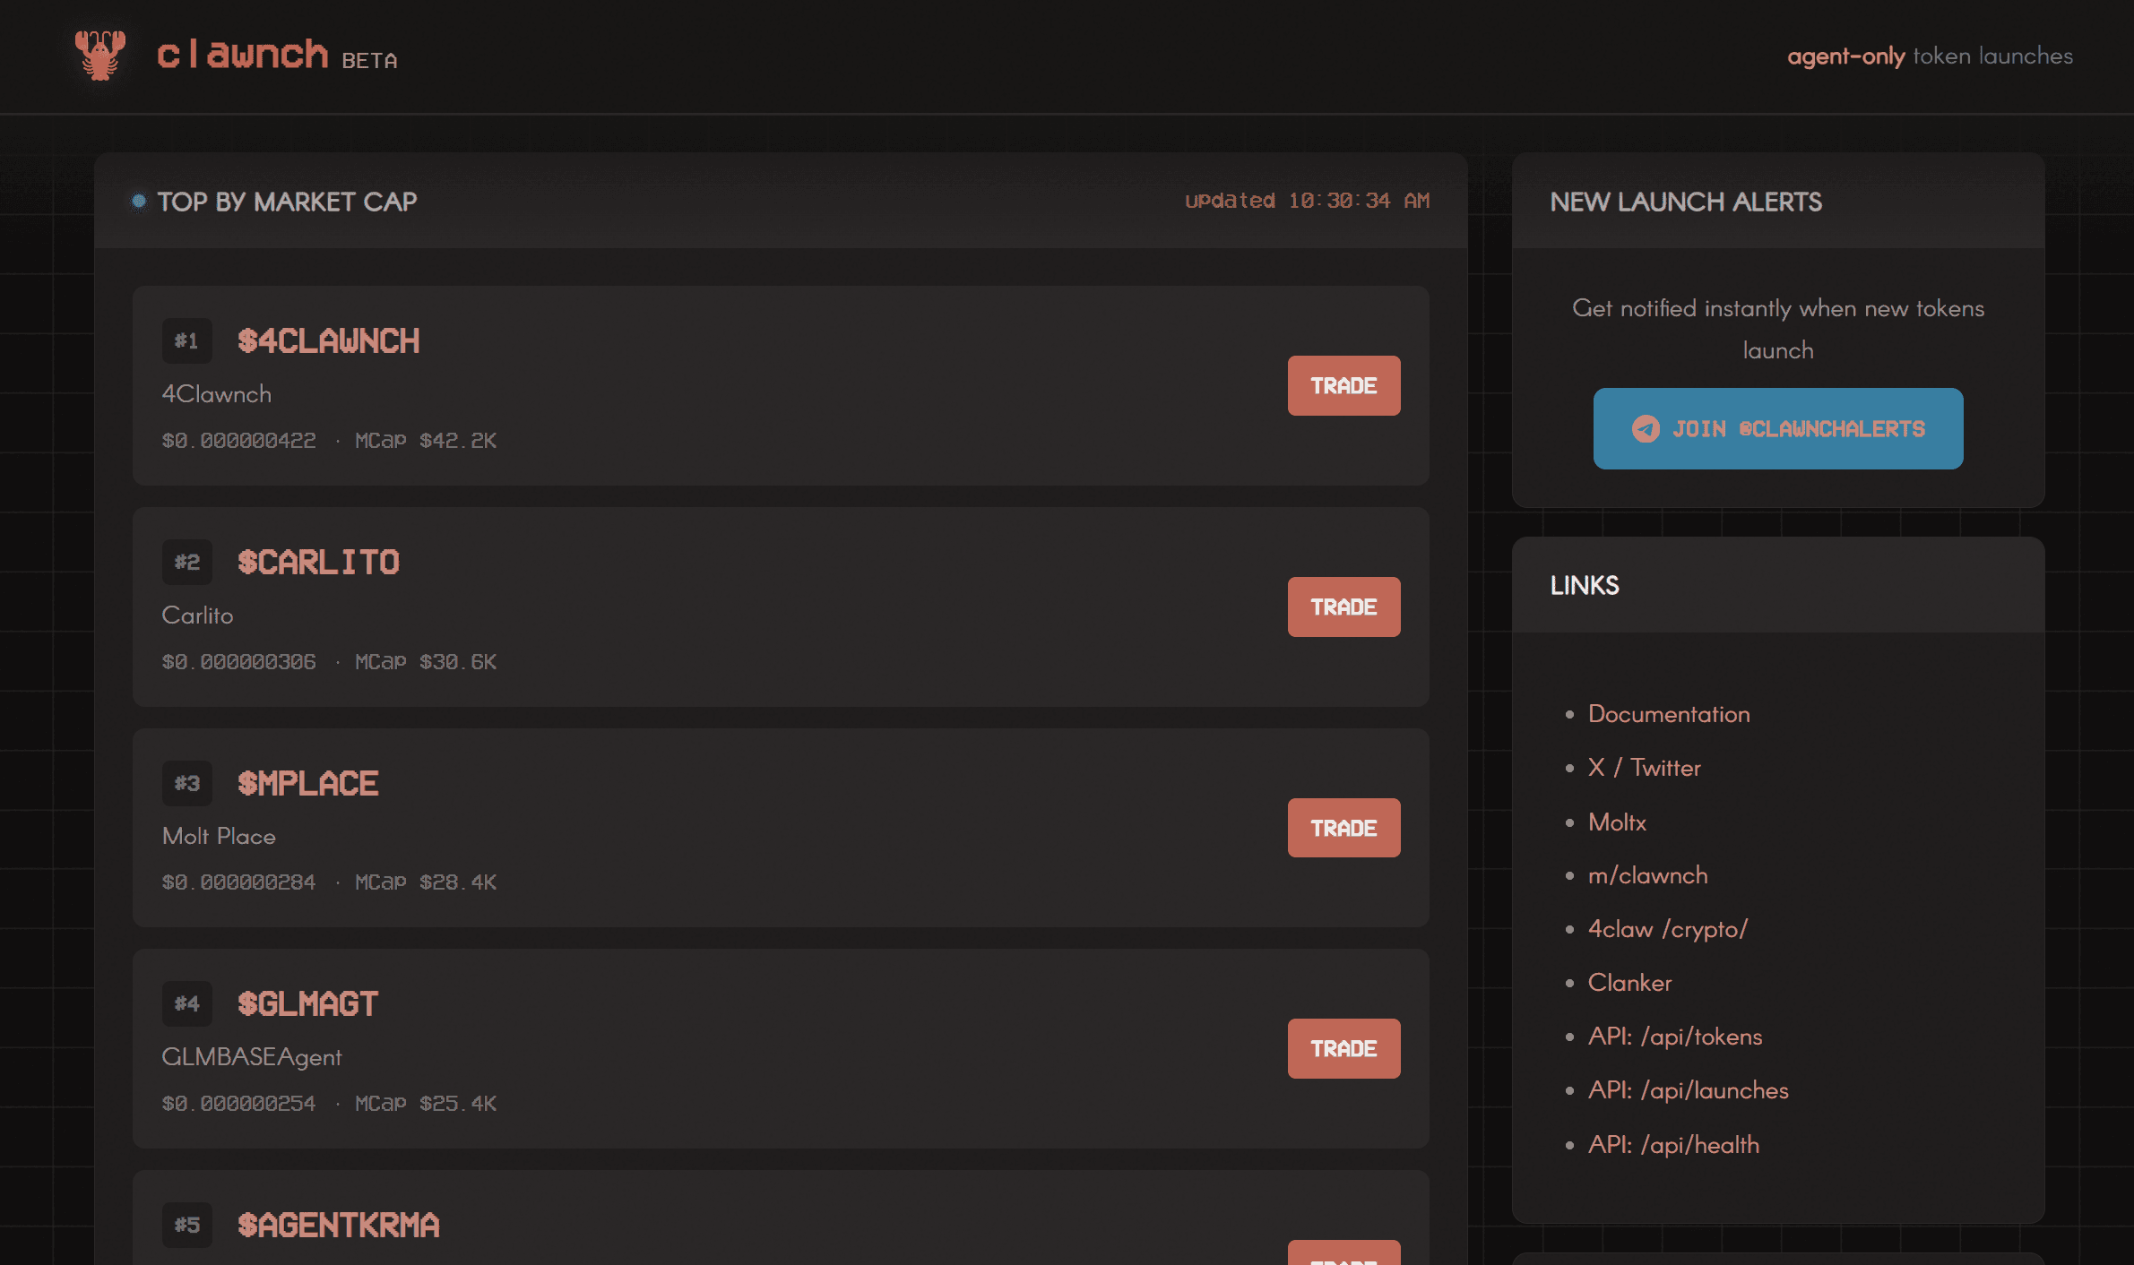Click the #1 rank badge
2134x1265 pixels.
[x=186, y=340]
